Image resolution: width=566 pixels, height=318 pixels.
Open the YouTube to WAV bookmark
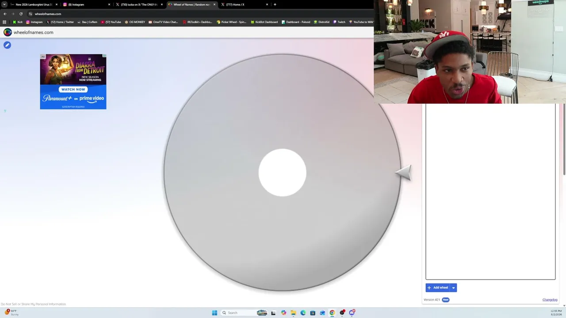[361, 22]
